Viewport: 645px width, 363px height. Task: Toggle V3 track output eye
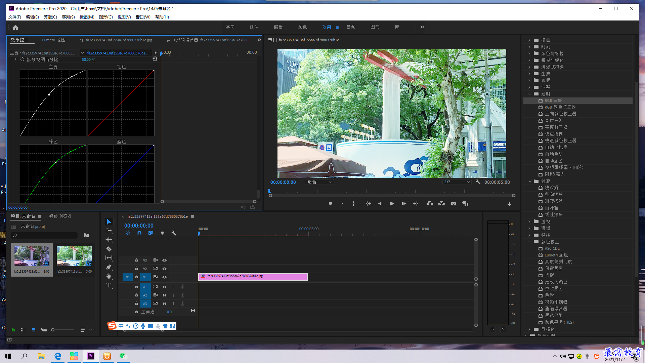[x=165, y=260]
